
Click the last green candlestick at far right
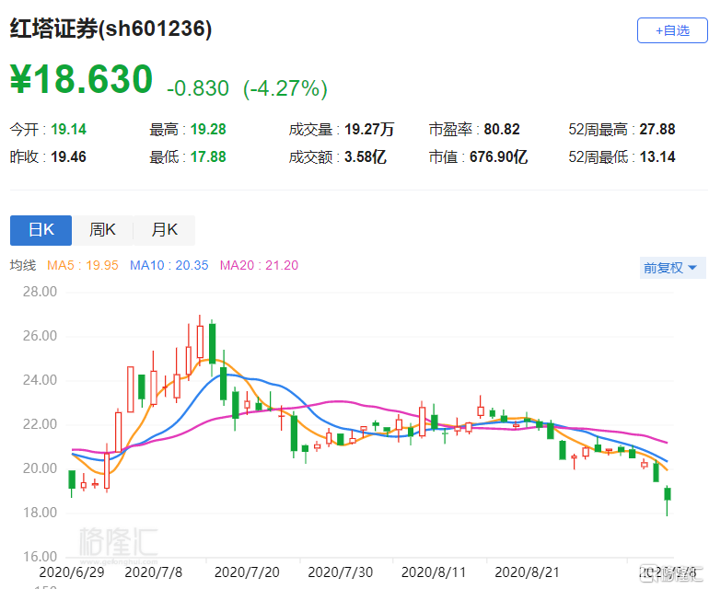(x=667, y=493)
